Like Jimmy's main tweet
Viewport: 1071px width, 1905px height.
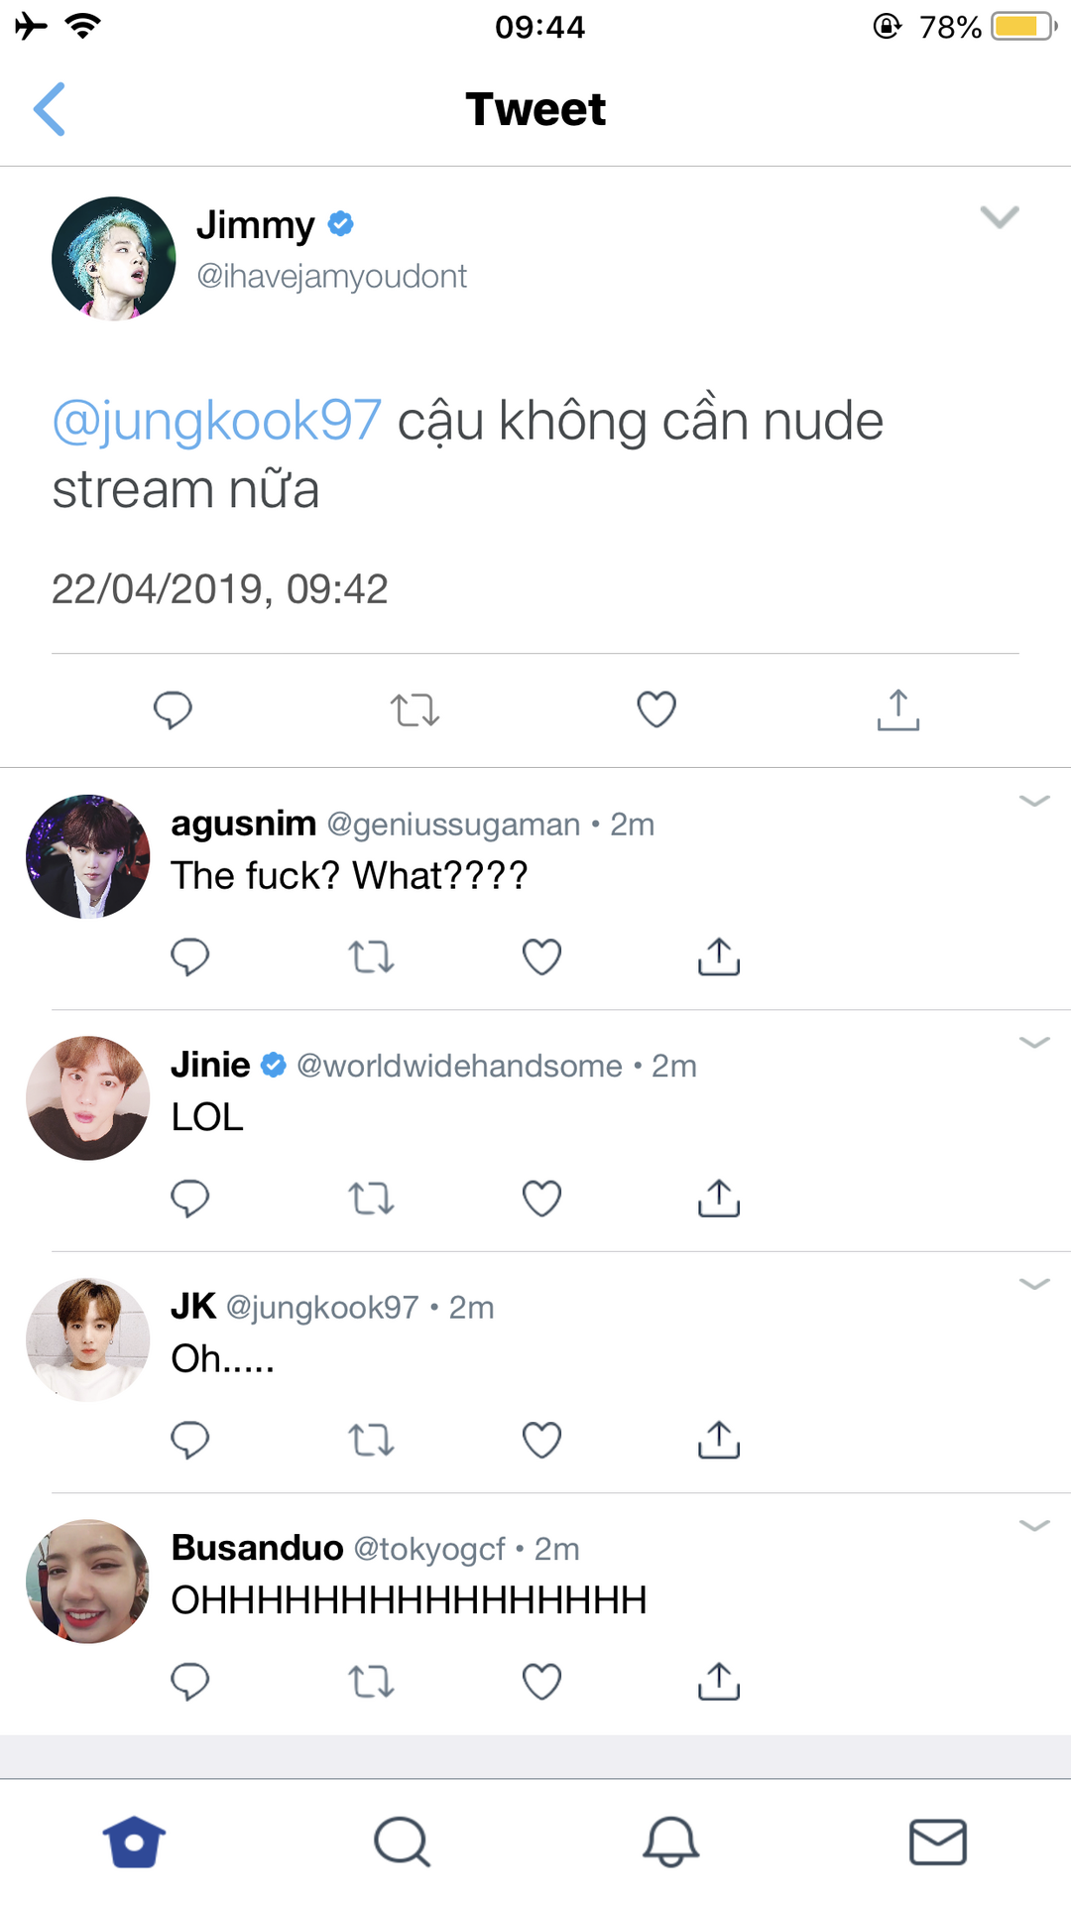656,709
